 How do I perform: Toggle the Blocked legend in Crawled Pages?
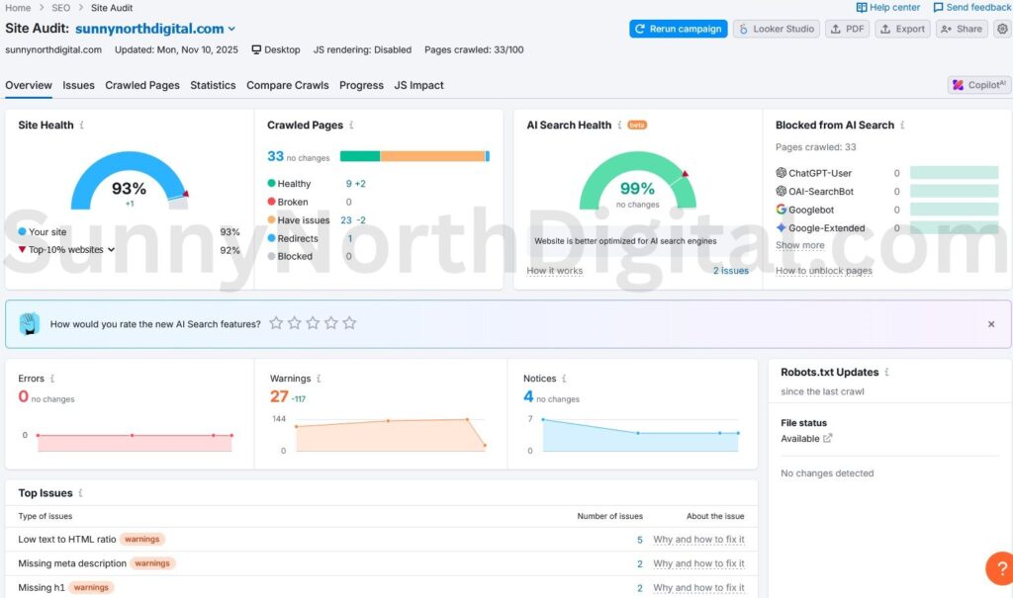[296, 256]
